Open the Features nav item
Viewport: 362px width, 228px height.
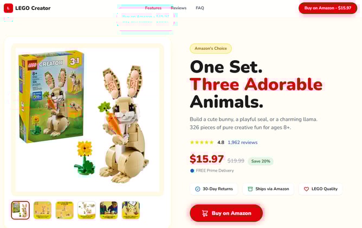click(153, 8)
